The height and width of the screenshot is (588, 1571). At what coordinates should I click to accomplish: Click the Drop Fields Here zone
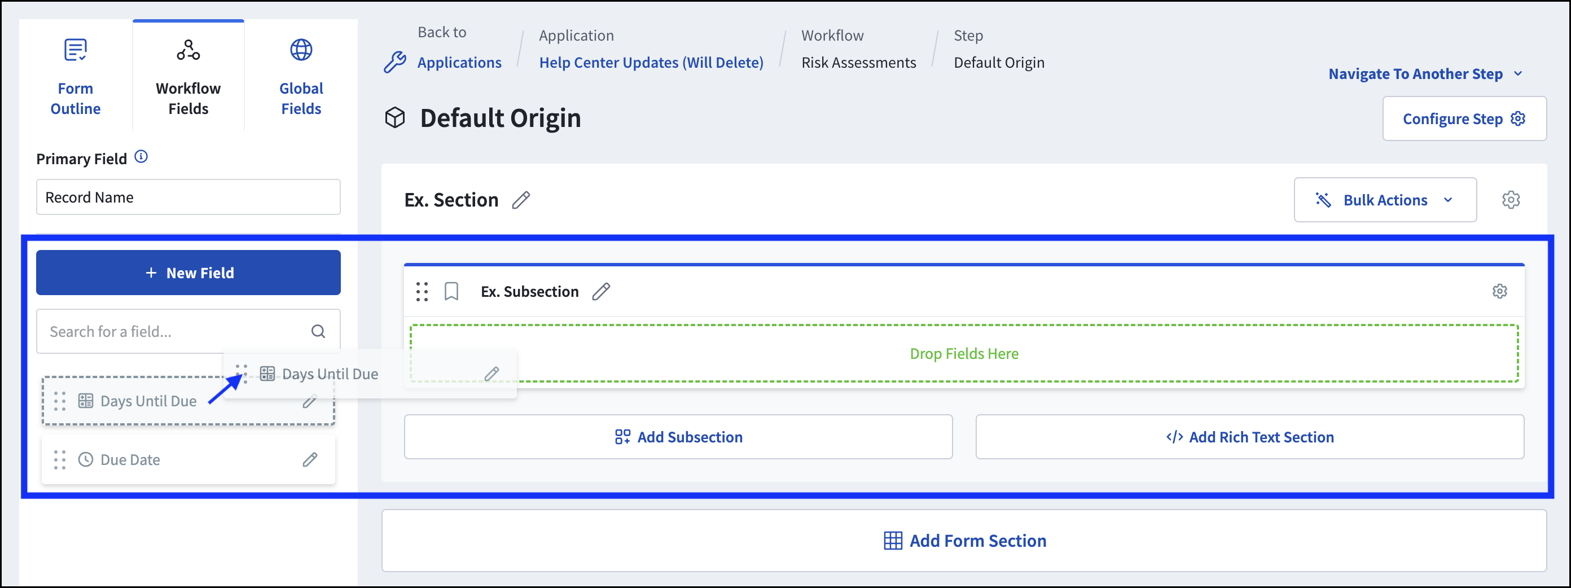coord(964,353)
